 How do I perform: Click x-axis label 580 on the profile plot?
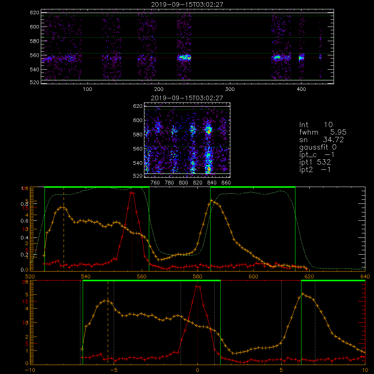pos(197,276)
